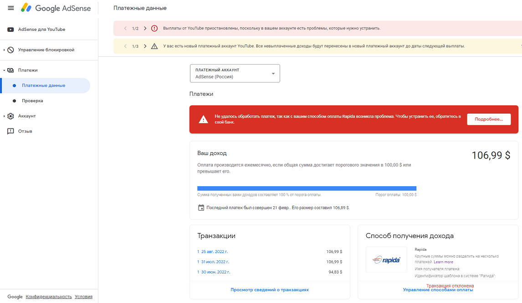Click the Google footer logo text
The height and width of the screenshot is (303, 522).
(15, 297)
